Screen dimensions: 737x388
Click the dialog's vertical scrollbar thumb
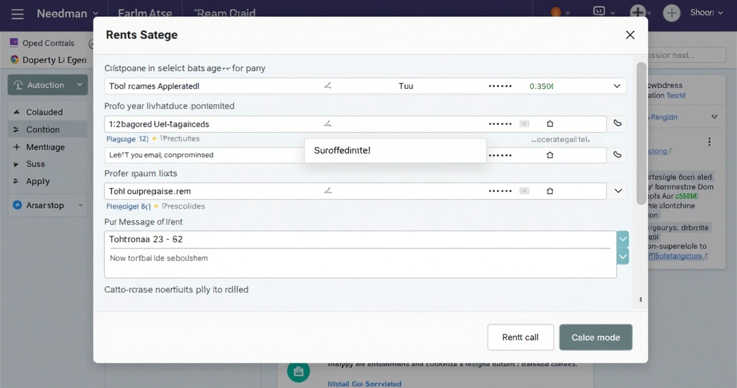[x=641, y=133]
